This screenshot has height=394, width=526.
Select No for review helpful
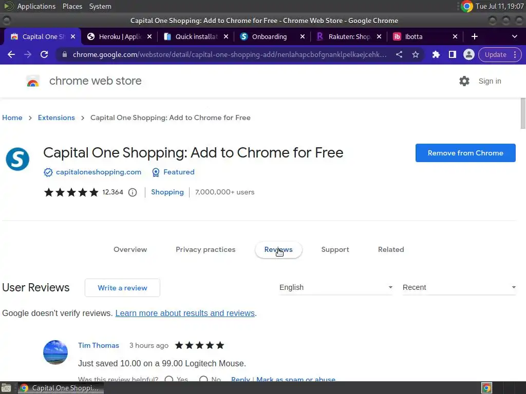(x=203, y=379)
